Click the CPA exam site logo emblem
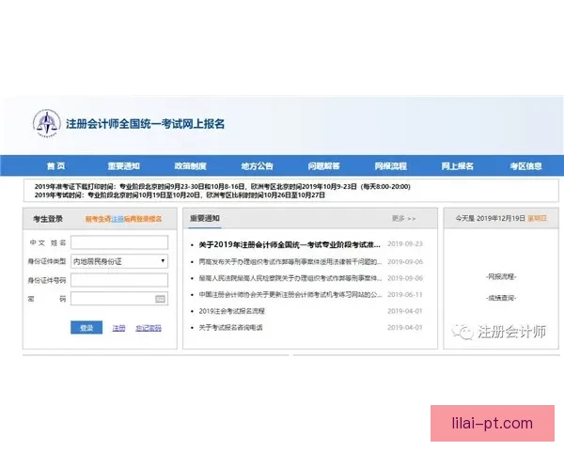The height and width of the screenshot is (451, 564). click(46, 123)
